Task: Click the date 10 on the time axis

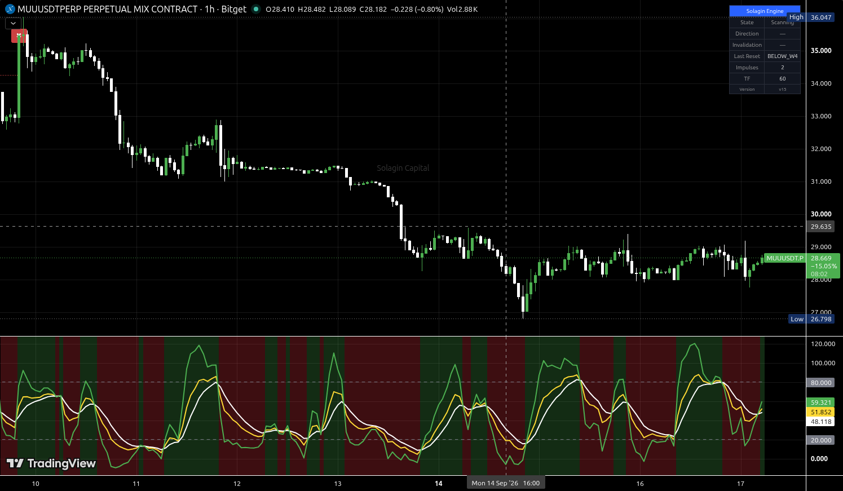Action: pyautogui.click(x=36, y=484)
